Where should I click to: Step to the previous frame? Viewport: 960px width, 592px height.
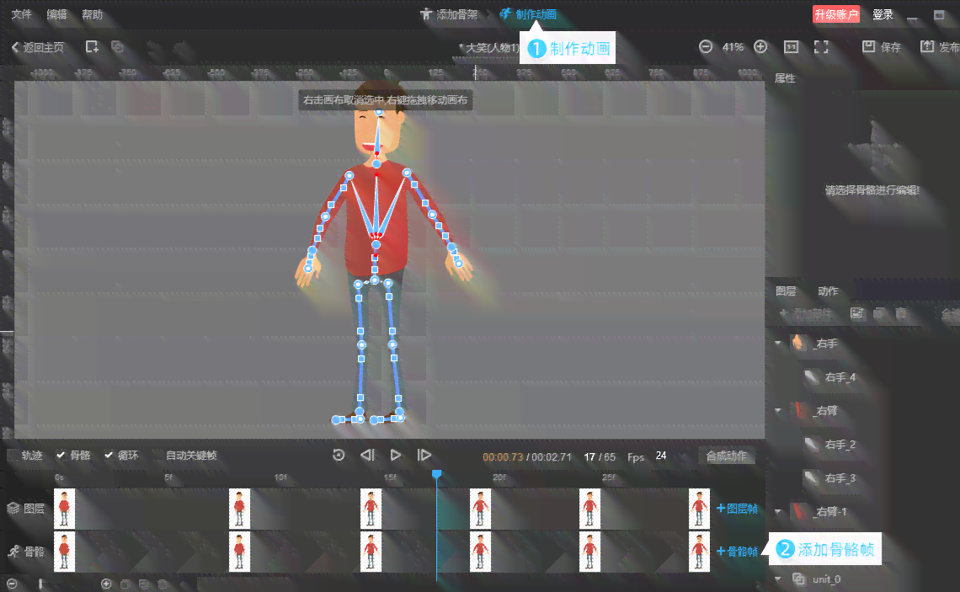(x=367, y=455)
